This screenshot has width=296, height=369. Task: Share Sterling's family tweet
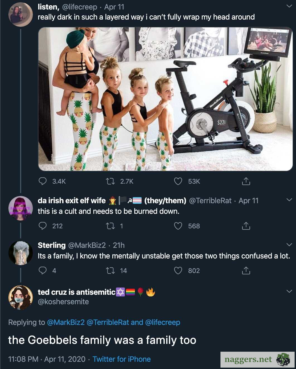coord(246,270)
